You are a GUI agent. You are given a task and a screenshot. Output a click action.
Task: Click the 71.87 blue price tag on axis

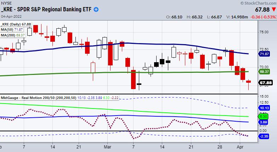[x=264, y=54]
